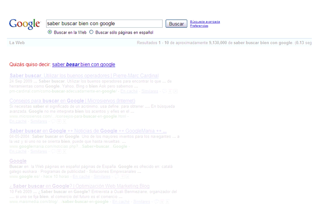
Task: Click snippet text starting '10 Feb 2009'
Action: [x=93, y=194]
